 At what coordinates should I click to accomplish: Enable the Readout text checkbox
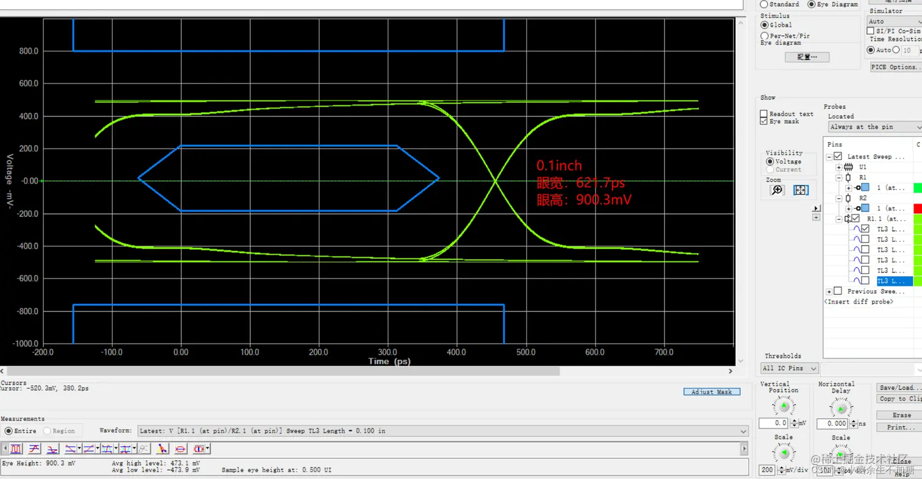click(763, 114)
